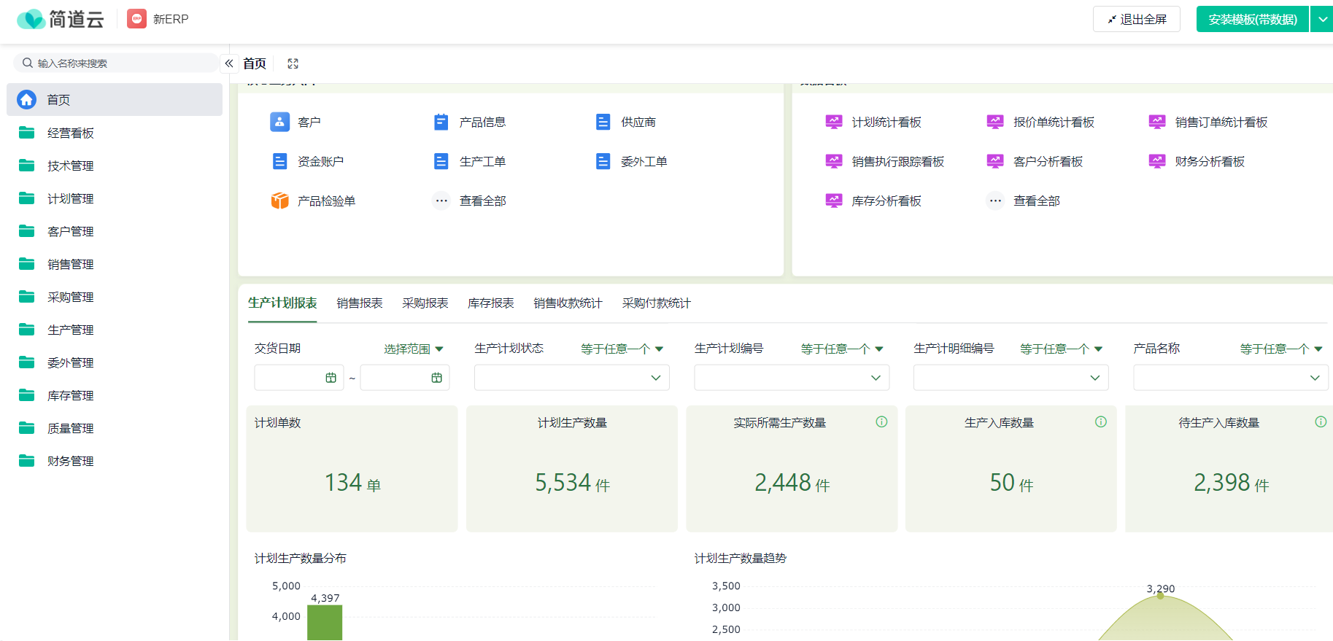Open 生产管理 folder in sidebar

(115, 330)
